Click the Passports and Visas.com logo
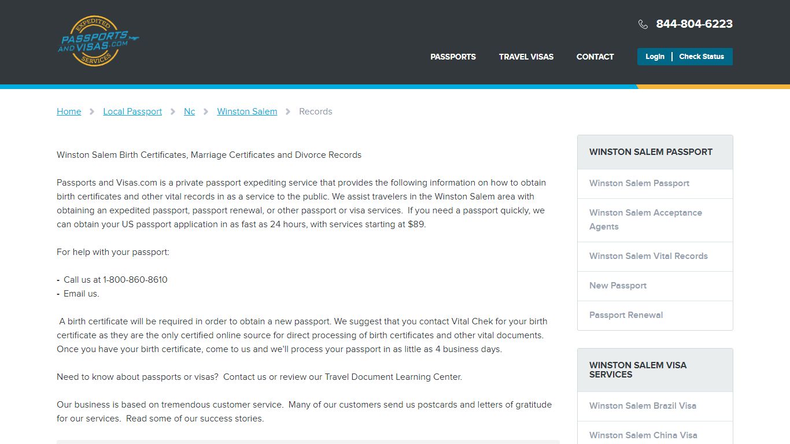 tap(98, 41)
